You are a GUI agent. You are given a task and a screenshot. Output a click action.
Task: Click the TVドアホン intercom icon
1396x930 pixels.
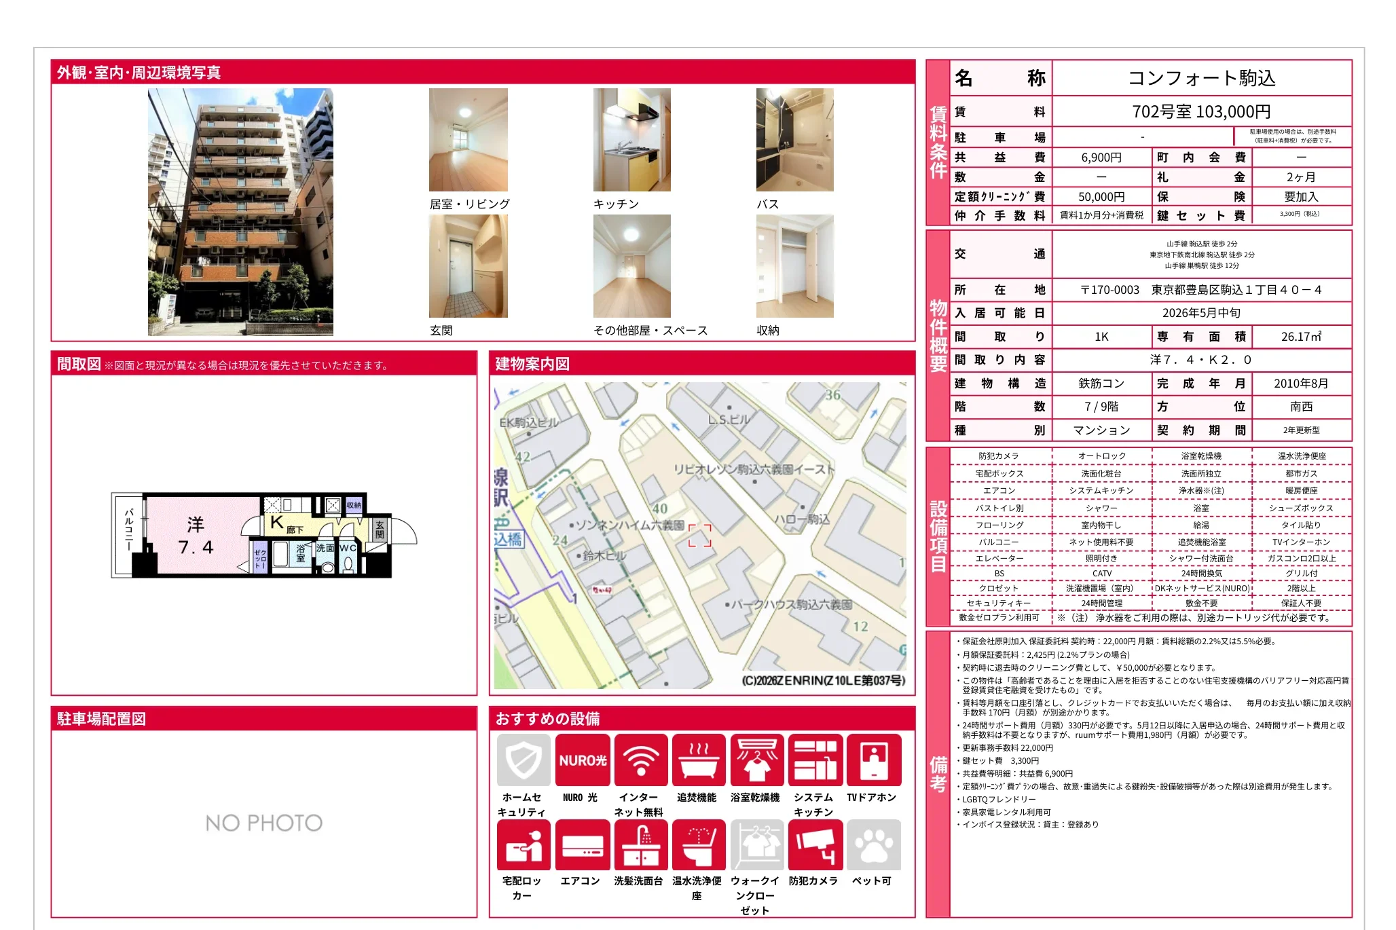(873, 760)
